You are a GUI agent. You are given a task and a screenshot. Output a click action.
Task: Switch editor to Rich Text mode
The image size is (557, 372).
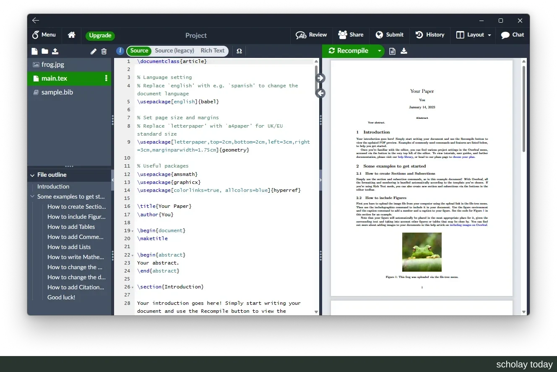point(213,50)
